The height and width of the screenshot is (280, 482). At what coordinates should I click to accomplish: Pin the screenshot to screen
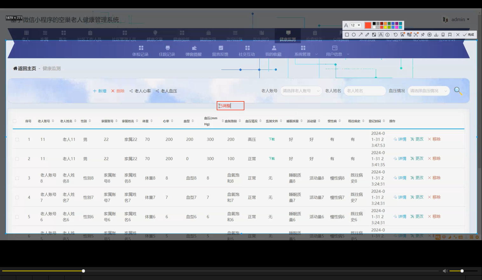point(423,34)
